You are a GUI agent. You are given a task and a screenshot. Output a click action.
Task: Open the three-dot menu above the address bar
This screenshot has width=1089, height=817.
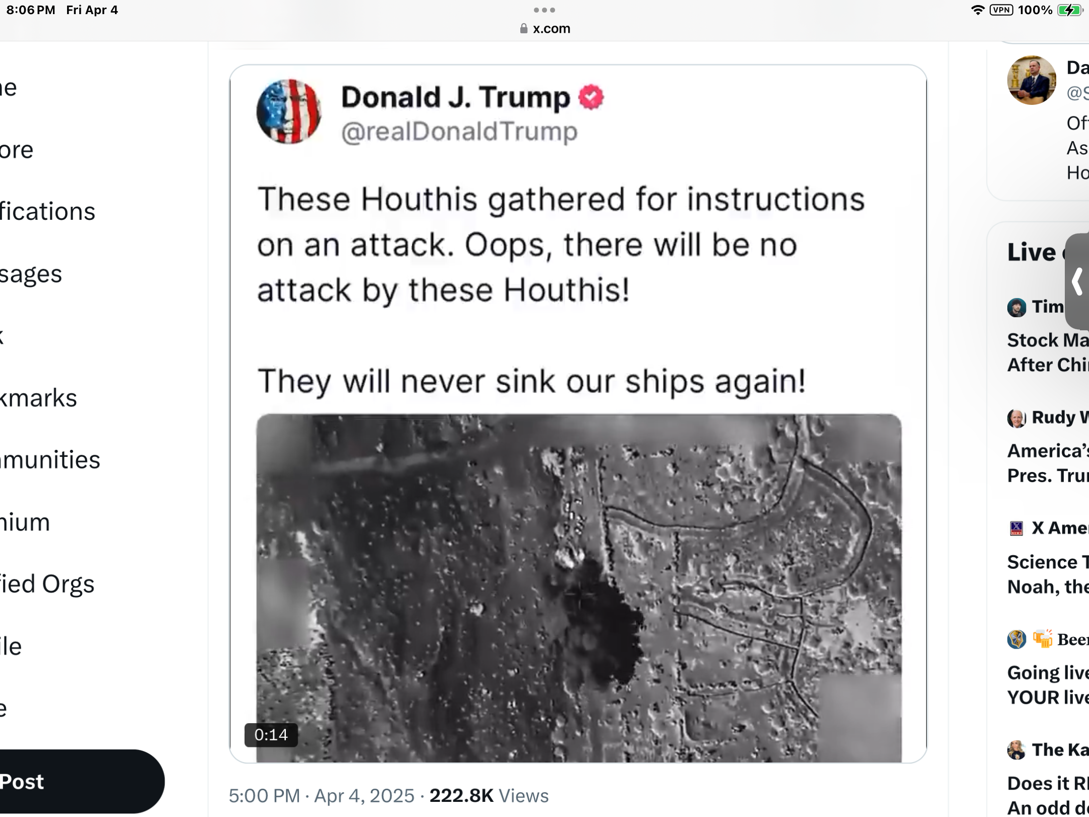coord(544,10)
